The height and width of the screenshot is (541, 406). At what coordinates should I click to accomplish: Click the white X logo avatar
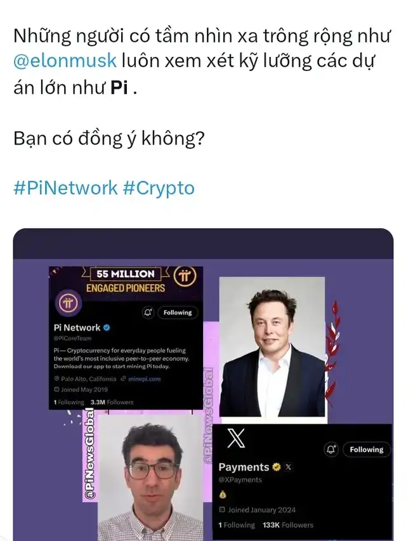pos(236,438)
